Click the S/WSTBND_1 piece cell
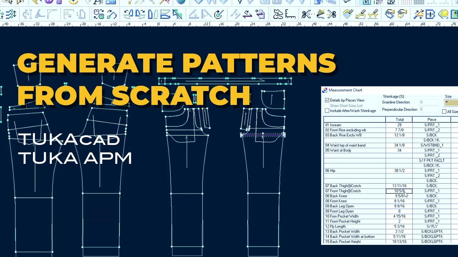The image size is (458, 257). point(432,145)
